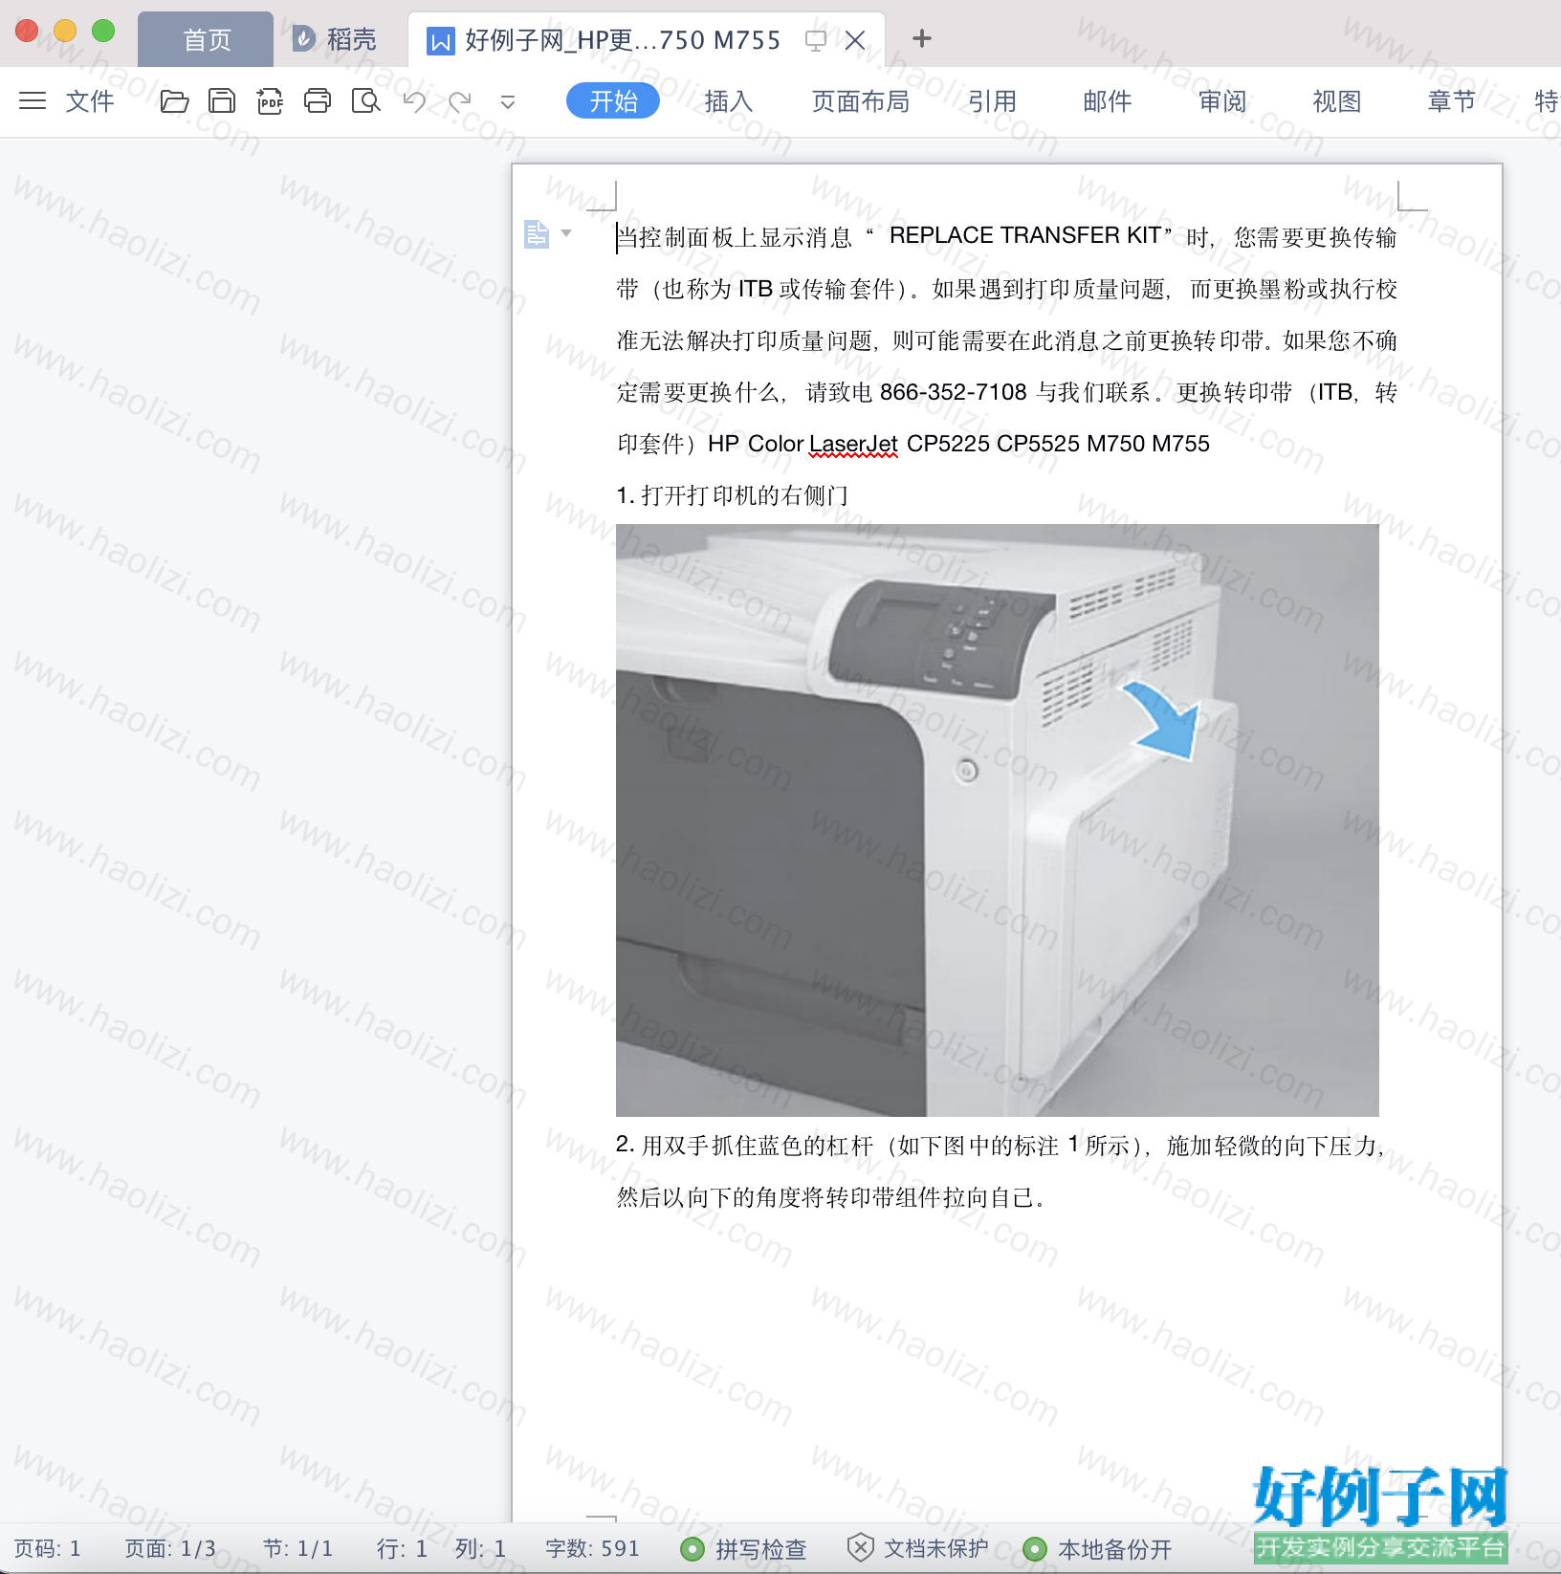Select the printer photo in document
This screenshot has height=1574, width=1561.
[x=997, y=820]
